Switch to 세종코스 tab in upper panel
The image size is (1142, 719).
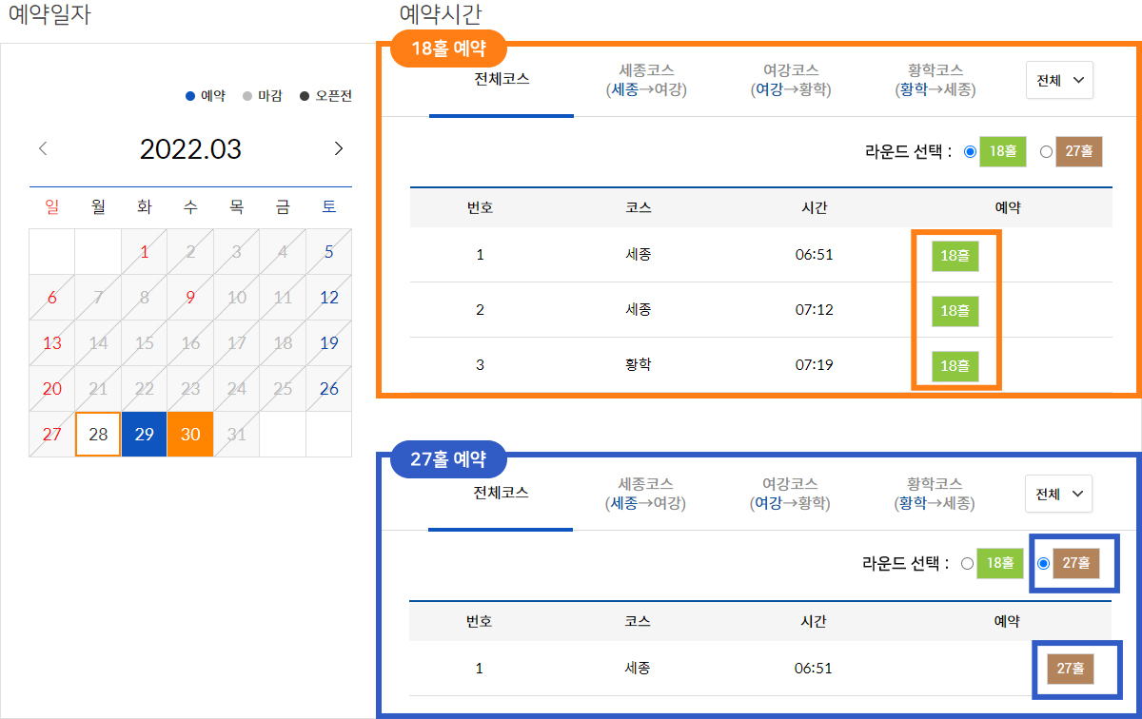pyautogui.click(x=646, y=80)
